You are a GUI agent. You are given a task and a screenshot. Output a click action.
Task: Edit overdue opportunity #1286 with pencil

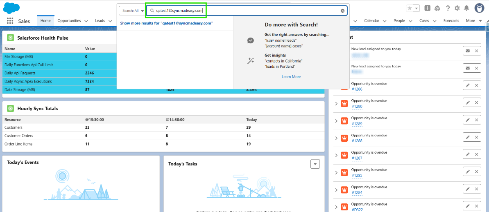click(x=467, y=85)
